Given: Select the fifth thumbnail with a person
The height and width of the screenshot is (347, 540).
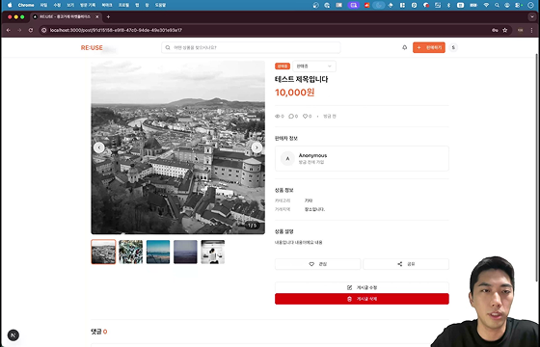Looking at the screenshot, I should (x=213, y=252).
